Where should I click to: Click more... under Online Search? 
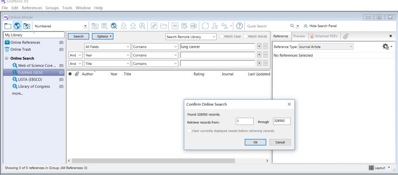pos(17,93)
